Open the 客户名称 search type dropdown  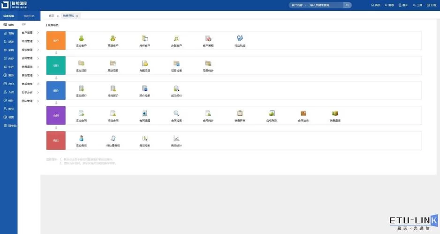click(x=298, y=5)
